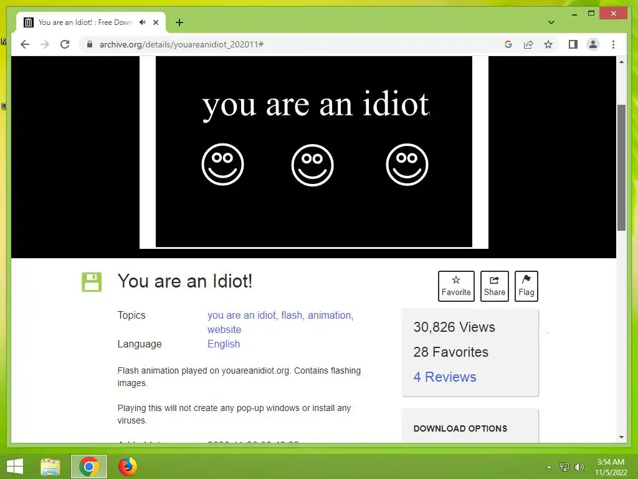
Task: Click the scrollbar up arrow
Action: point(621,62)
